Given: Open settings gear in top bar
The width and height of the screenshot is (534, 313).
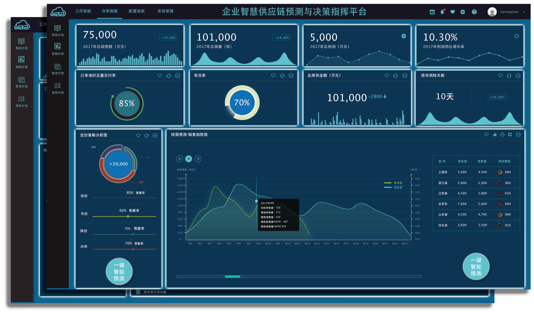Looking at the screenshot, I should (462, 12).
